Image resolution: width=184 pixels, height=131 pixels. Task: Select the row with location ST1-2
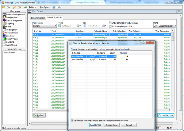click(x=102, y=35)
